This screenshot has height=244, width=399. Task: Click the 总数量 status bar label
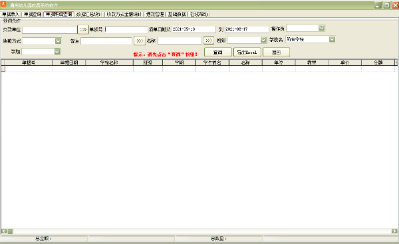coord(218,239)
